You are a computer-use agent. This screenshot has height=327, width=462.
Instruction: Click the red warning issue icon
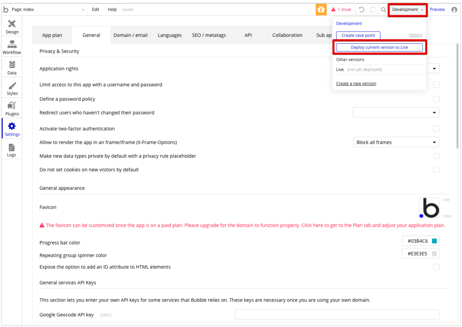coord(334,10)
